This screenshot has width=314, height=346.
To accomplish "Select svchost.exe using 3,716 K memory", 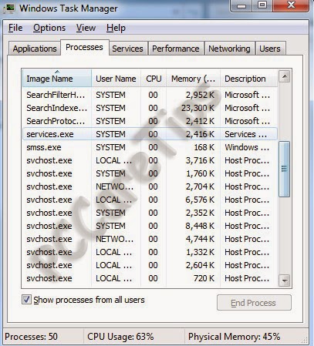I will (150, 160).
